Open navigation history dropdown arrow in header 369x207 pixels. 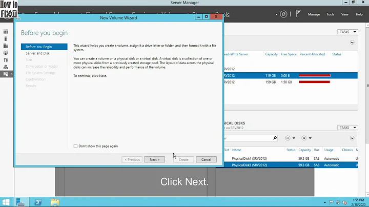(276, 14)
